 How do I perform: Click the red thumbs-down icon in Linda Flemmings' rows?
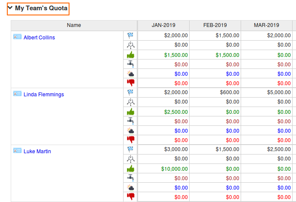tap(130, 140)
